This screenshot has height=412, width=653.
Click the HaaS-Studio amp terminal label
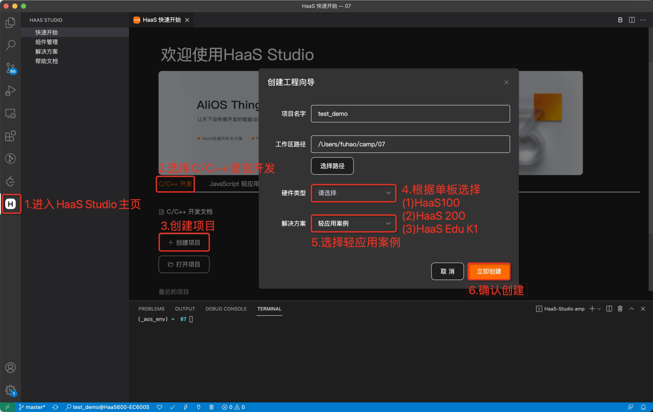tap(560, 309)
